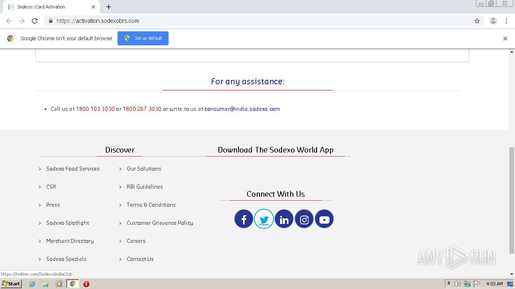
Task: Open Chrome profile avatar menu
Action: [x=493, y=21]
